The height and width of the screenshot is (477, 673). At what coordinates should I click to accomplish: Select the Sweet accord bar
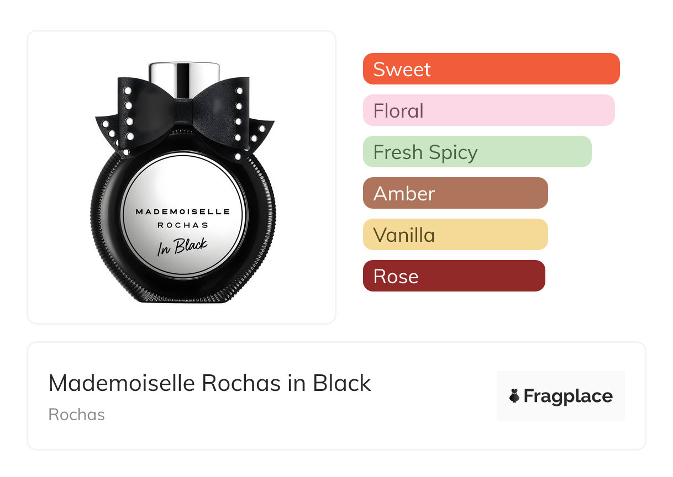coord(491,69)
